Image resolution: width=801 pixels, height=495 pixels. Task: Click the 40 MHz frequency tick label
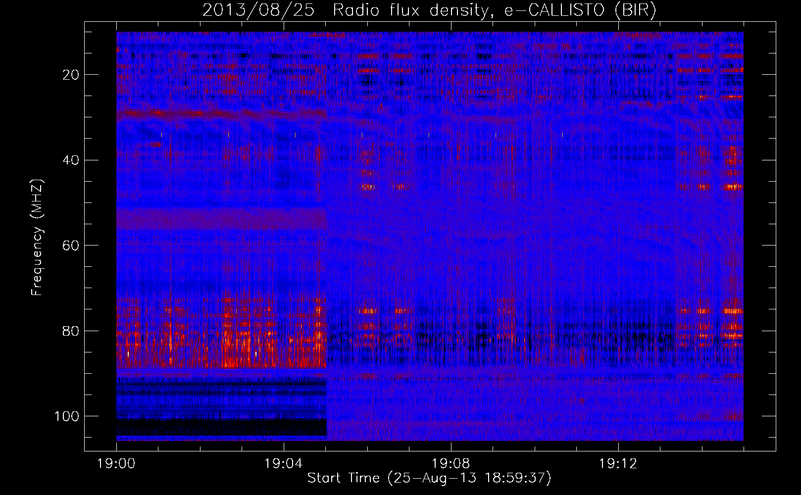point(71,160)
